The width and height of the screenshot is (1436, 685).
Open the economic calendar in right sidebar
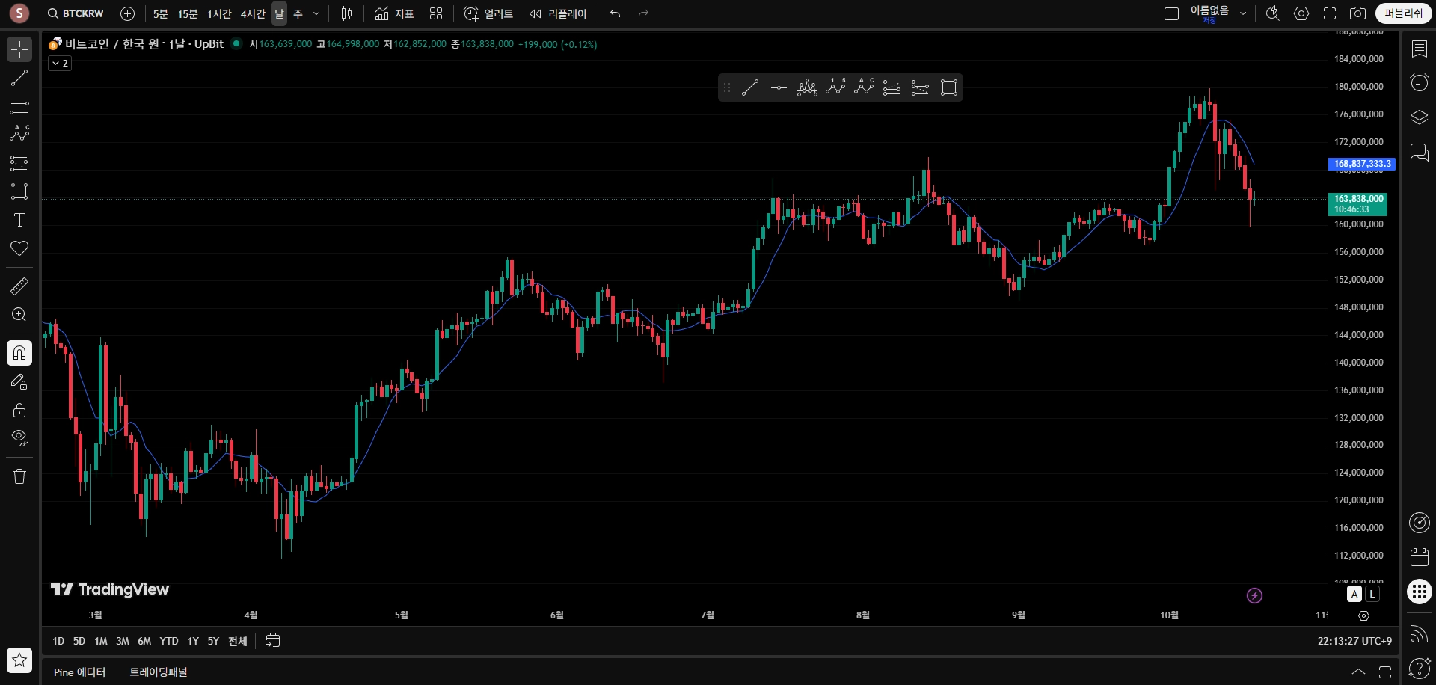point(1420,557)
